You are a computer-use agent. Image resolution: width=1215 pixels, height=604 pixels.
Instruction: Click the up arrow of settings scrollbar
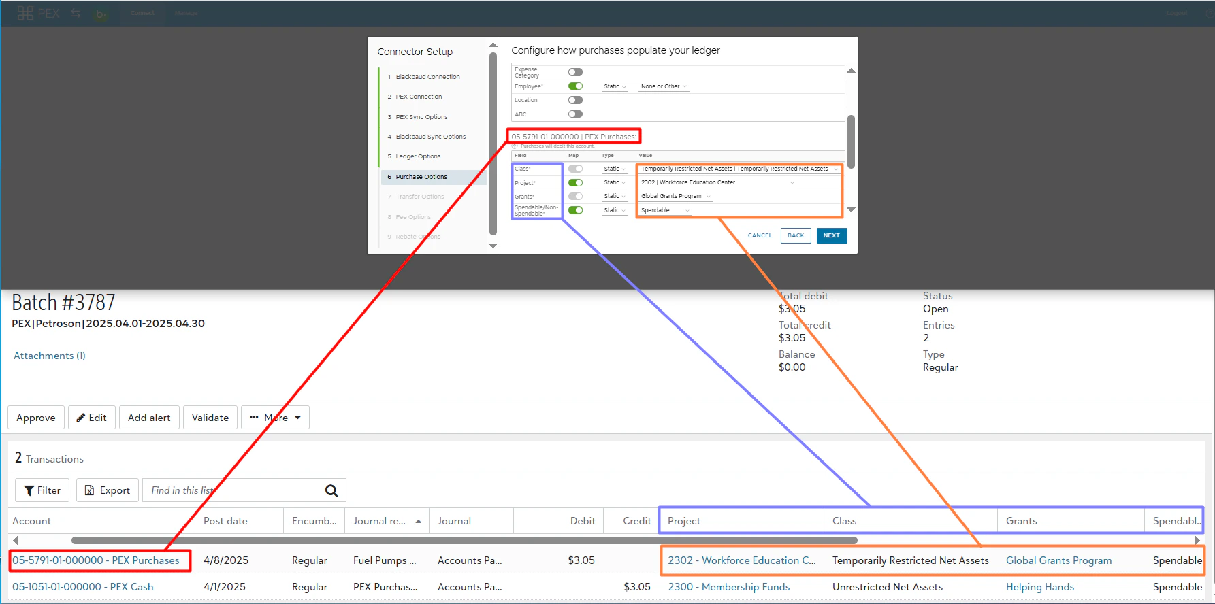(x=851, y=71)
